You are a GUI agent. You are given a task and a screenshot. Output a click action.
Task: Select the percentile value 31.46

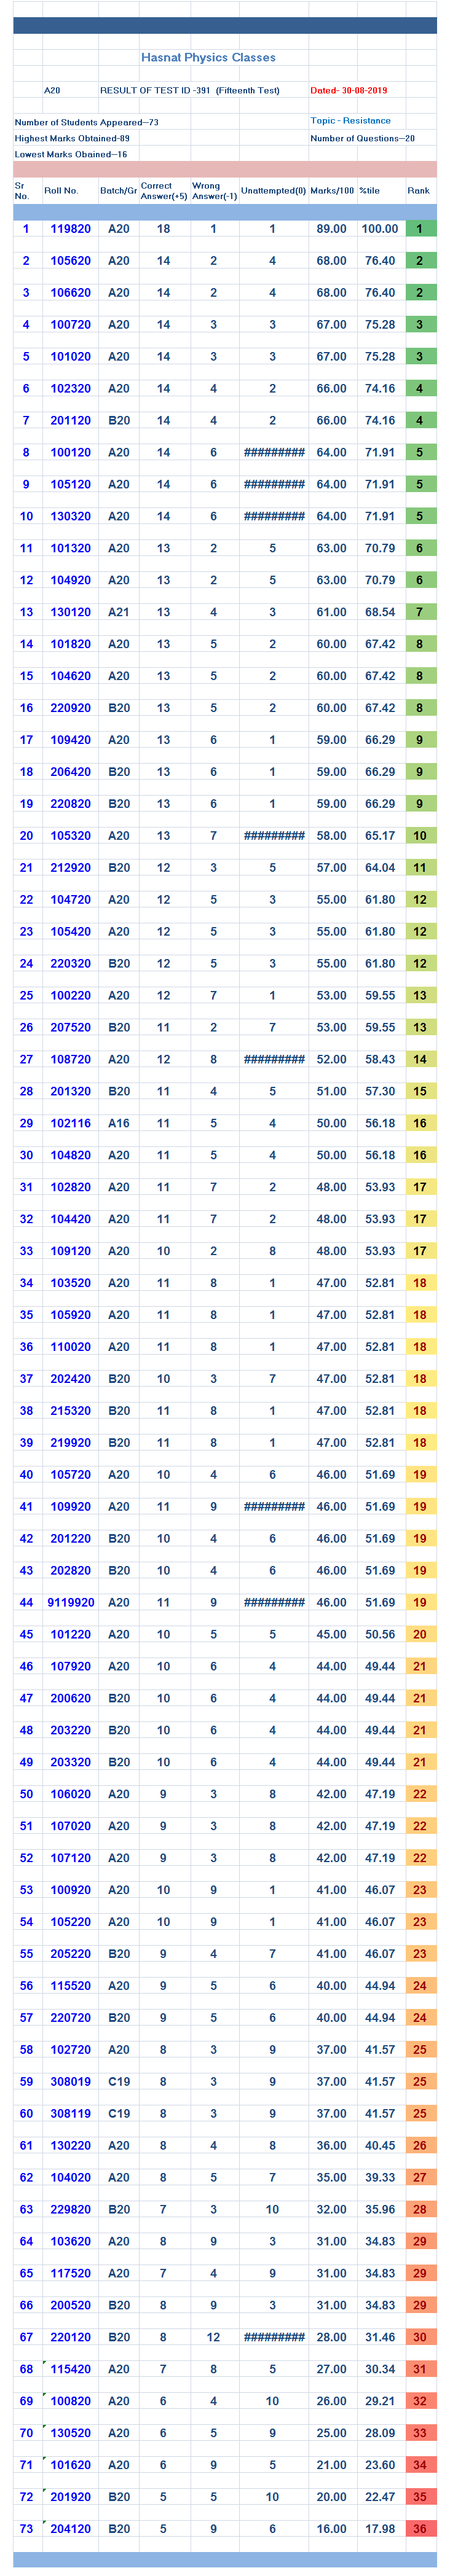point(380,2338)
